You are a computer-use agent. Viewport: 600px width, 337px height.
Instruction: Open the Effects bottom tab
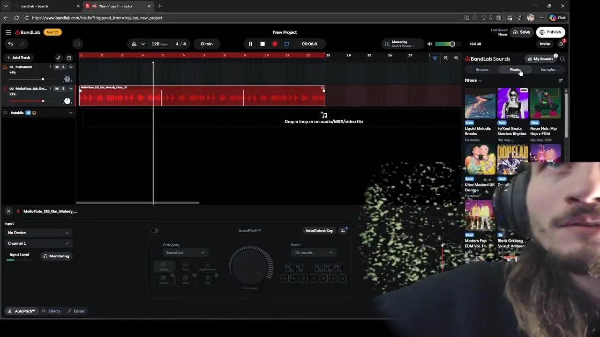(x=51, y=311)
